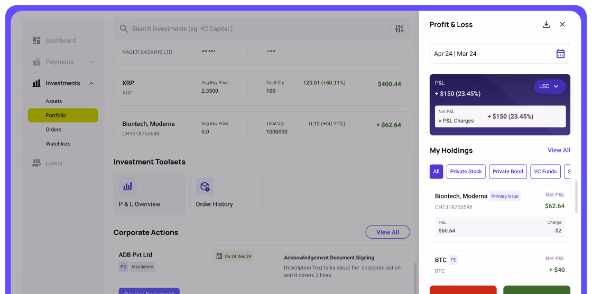Click the Review Document button
Viewport: 592px width, 294px height.
point(149,291)
